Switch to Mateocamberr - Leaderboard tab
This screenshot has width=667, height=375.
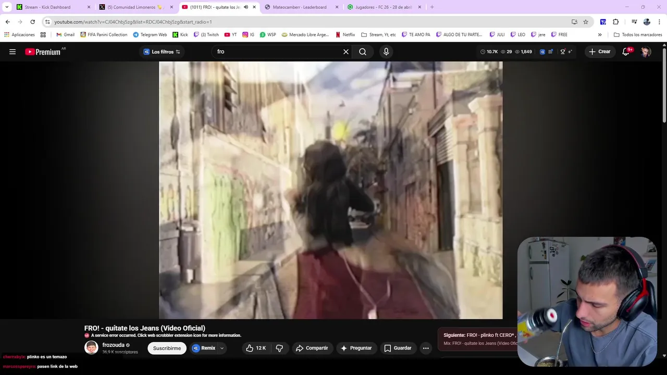302,7
